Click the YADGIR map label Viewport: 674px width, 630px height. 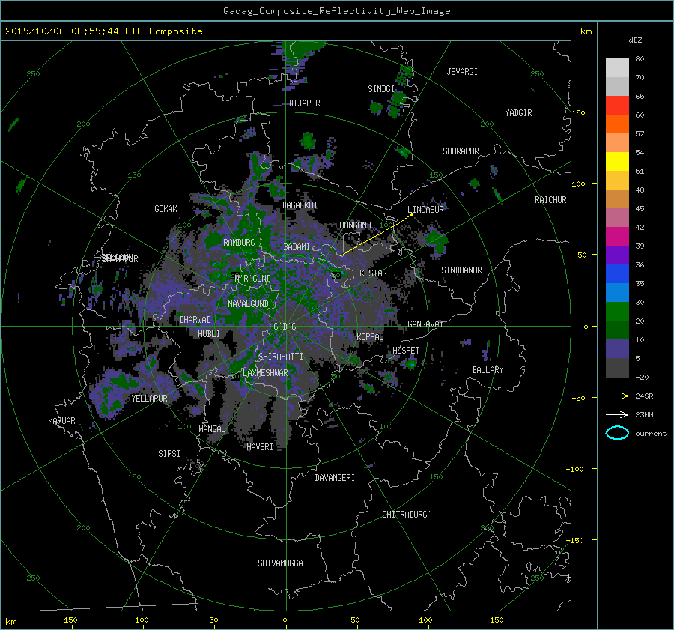518,113
